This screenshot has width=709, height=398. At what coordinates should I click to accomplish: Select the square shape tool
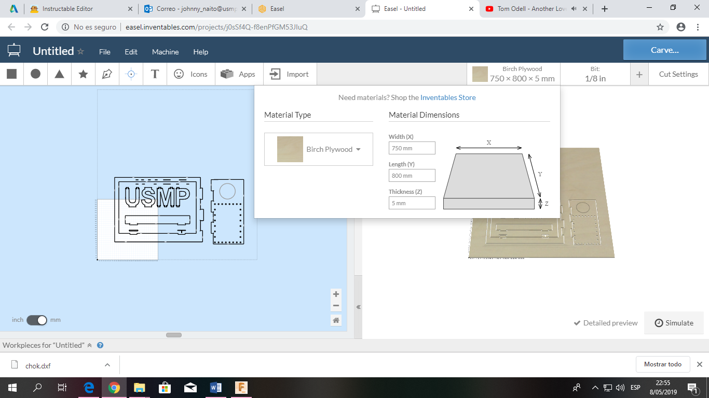11,74
